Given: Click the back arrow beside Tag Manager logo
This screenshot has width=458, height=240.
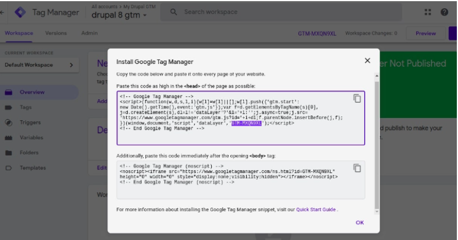Looking at the screenshot, I should point(3,12).
